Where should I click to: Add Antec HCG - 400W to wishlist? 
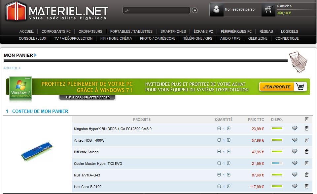point(295,140)
